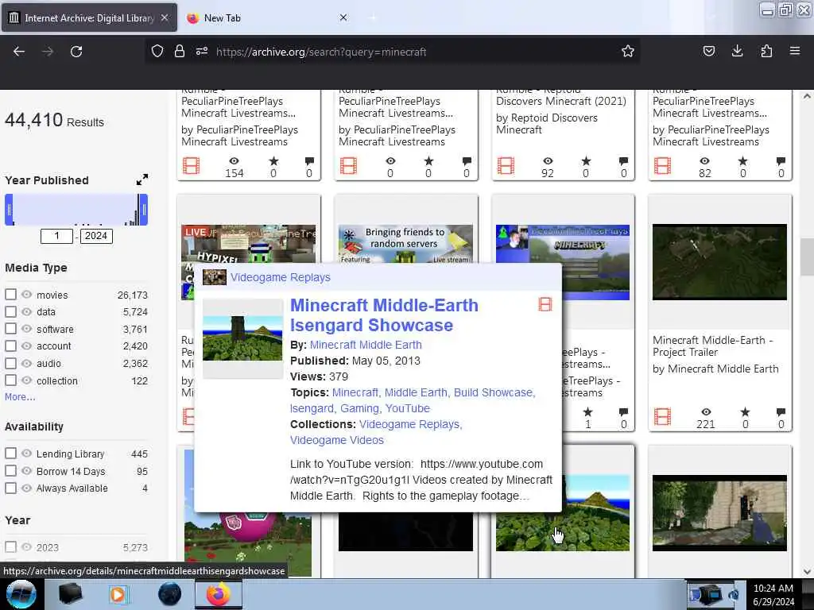Enable the Lending Library availability filter

(x=10, y=454)
